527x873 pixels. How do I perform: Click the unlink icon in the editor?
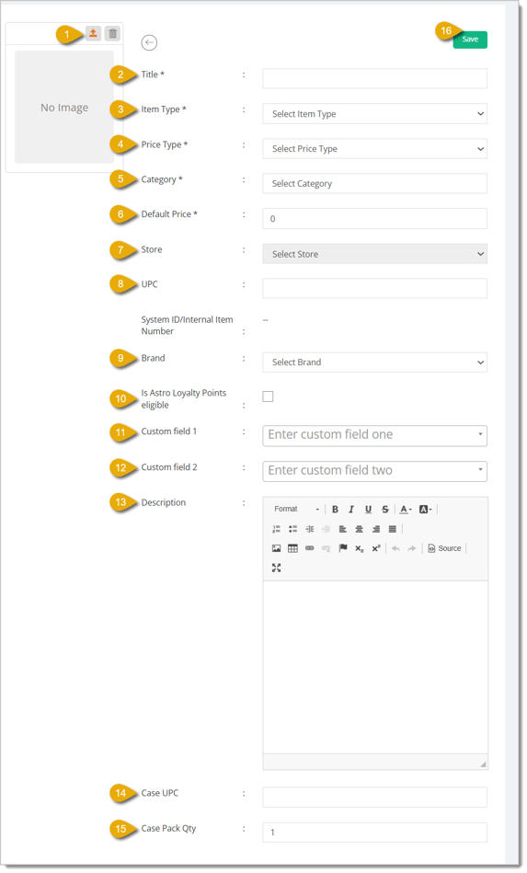point(327,548)
